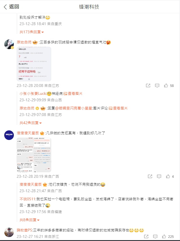The width and height of the screenshot is (180, 241).
Task: Open 晓牧童PS's avatar picture
Action: [9, 232]
